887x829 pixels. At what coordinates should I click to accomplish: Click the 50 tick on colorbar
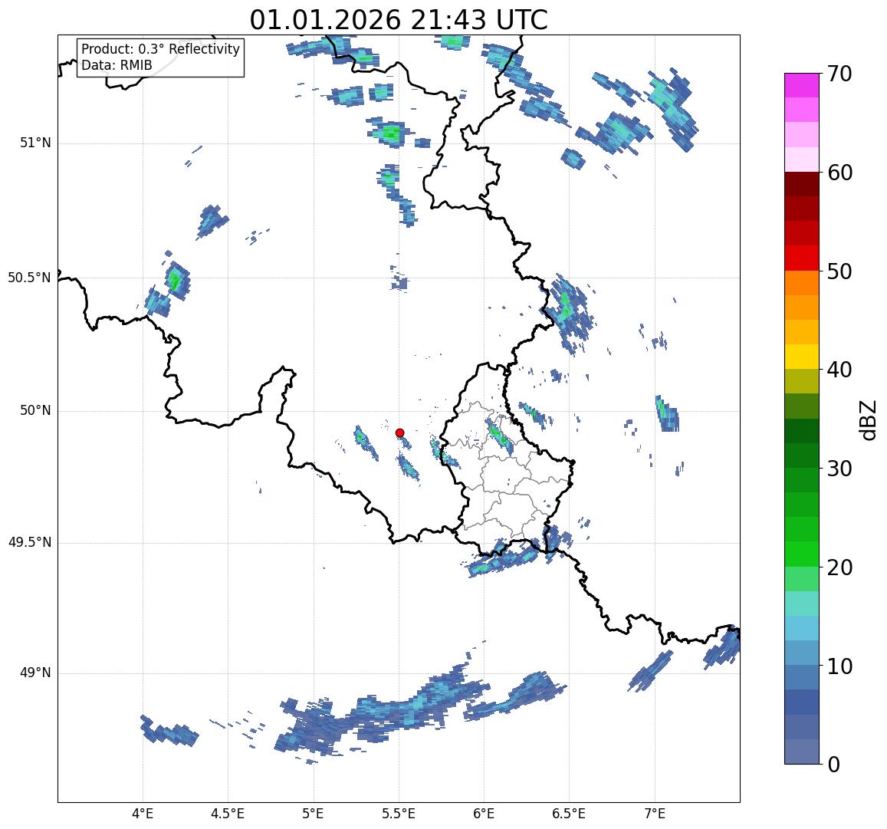[x=839, y=271]
